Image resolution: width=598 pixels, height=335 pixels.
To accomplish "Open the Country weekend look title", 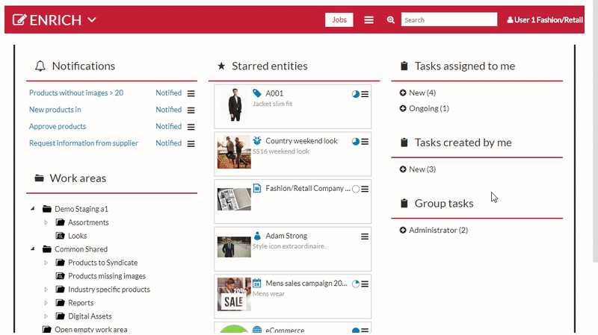I will click(301, 141).
